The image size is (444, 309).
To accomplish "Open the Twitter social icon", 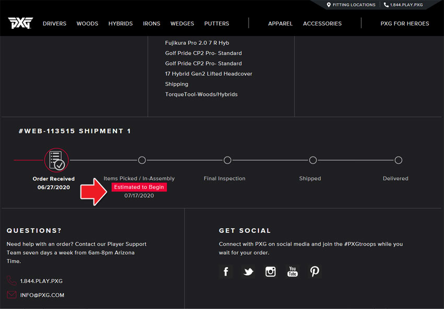I will [248, 271].
